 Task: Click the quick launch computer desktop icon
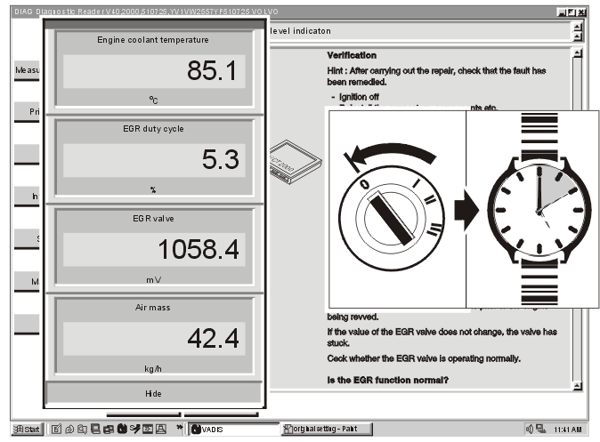pos(95,429)
